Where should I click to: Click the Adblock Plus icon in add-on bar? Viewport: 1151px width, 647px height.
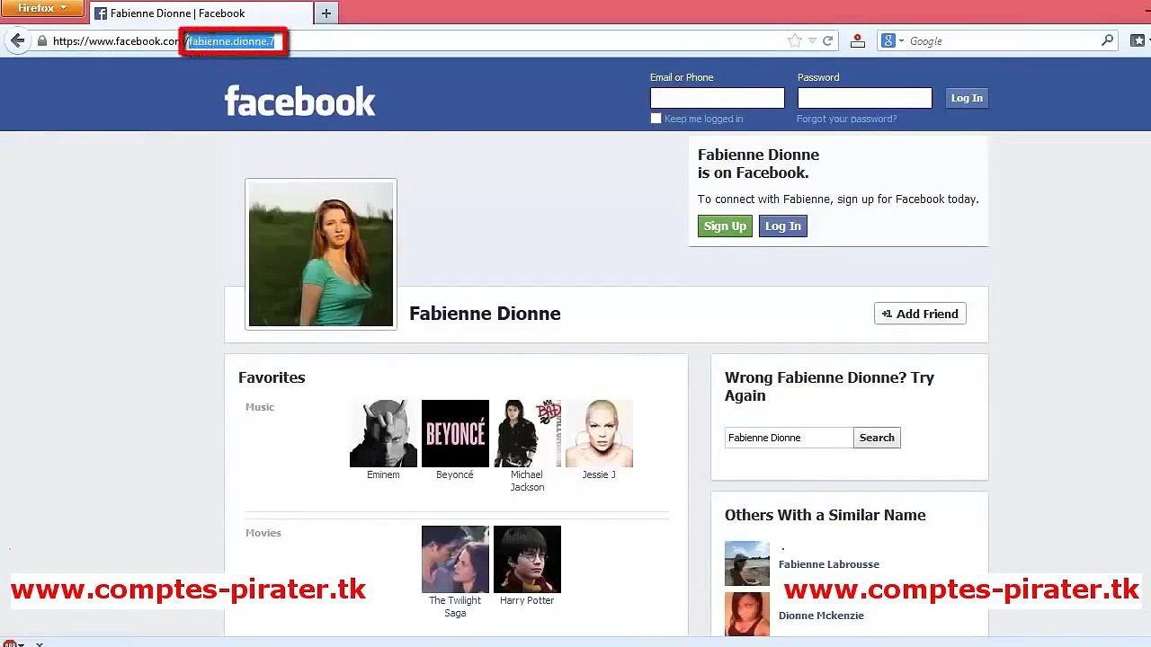[10, 643]
